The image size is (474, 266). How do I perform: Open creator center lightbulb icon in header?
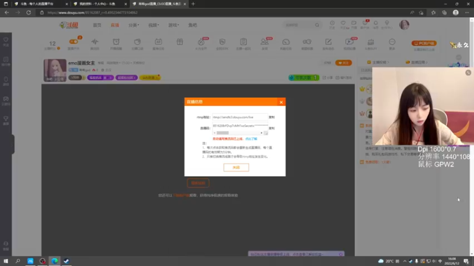[387, 24]
